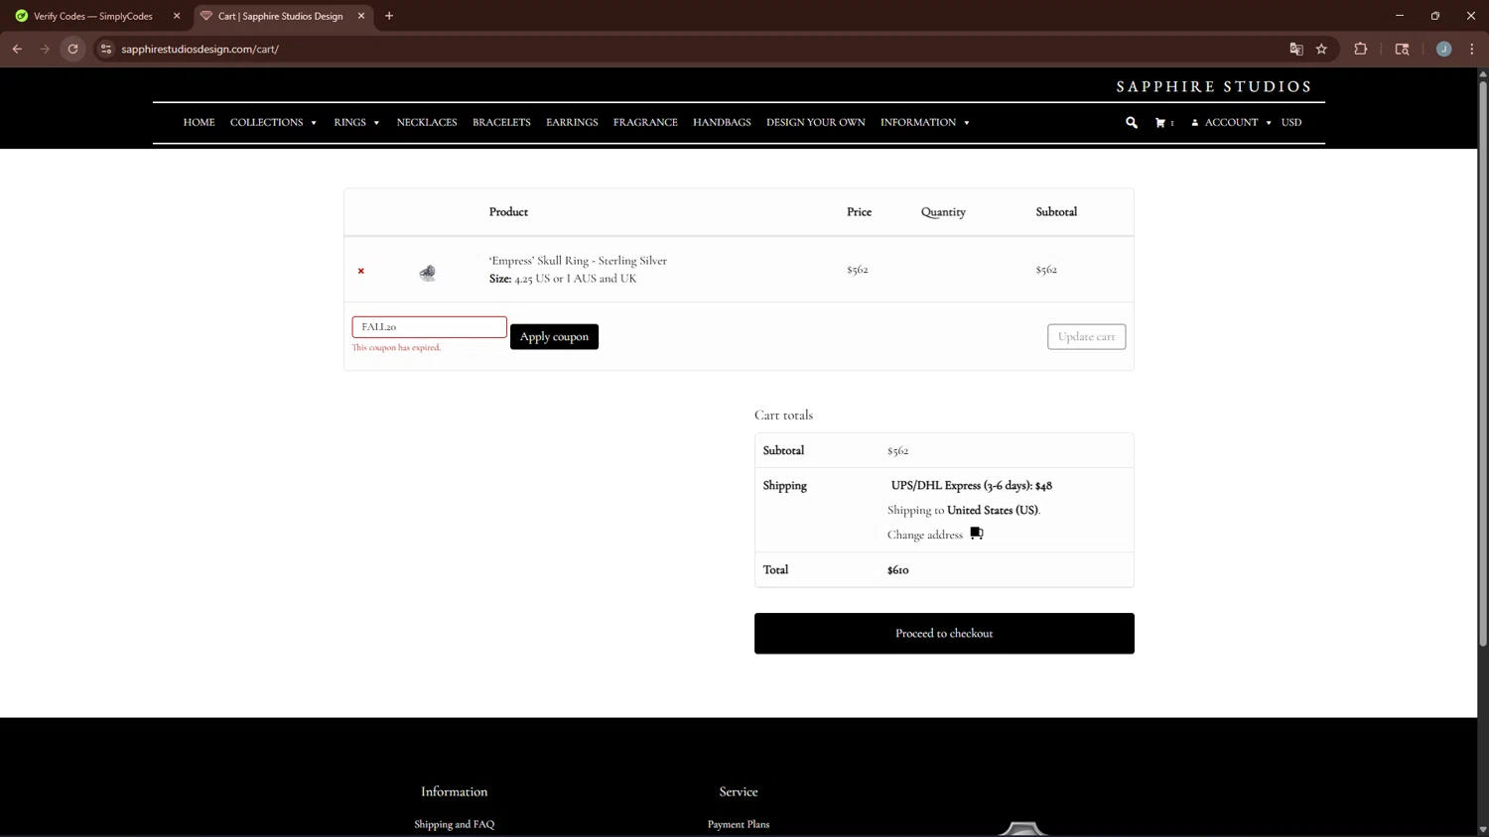Open Chrome three-dot menu

[1471, 49]
